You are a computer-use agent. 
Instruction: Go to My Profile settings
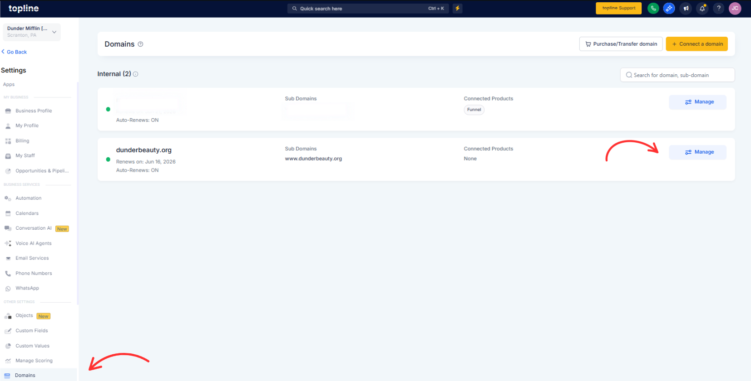(x=27, y=126)
